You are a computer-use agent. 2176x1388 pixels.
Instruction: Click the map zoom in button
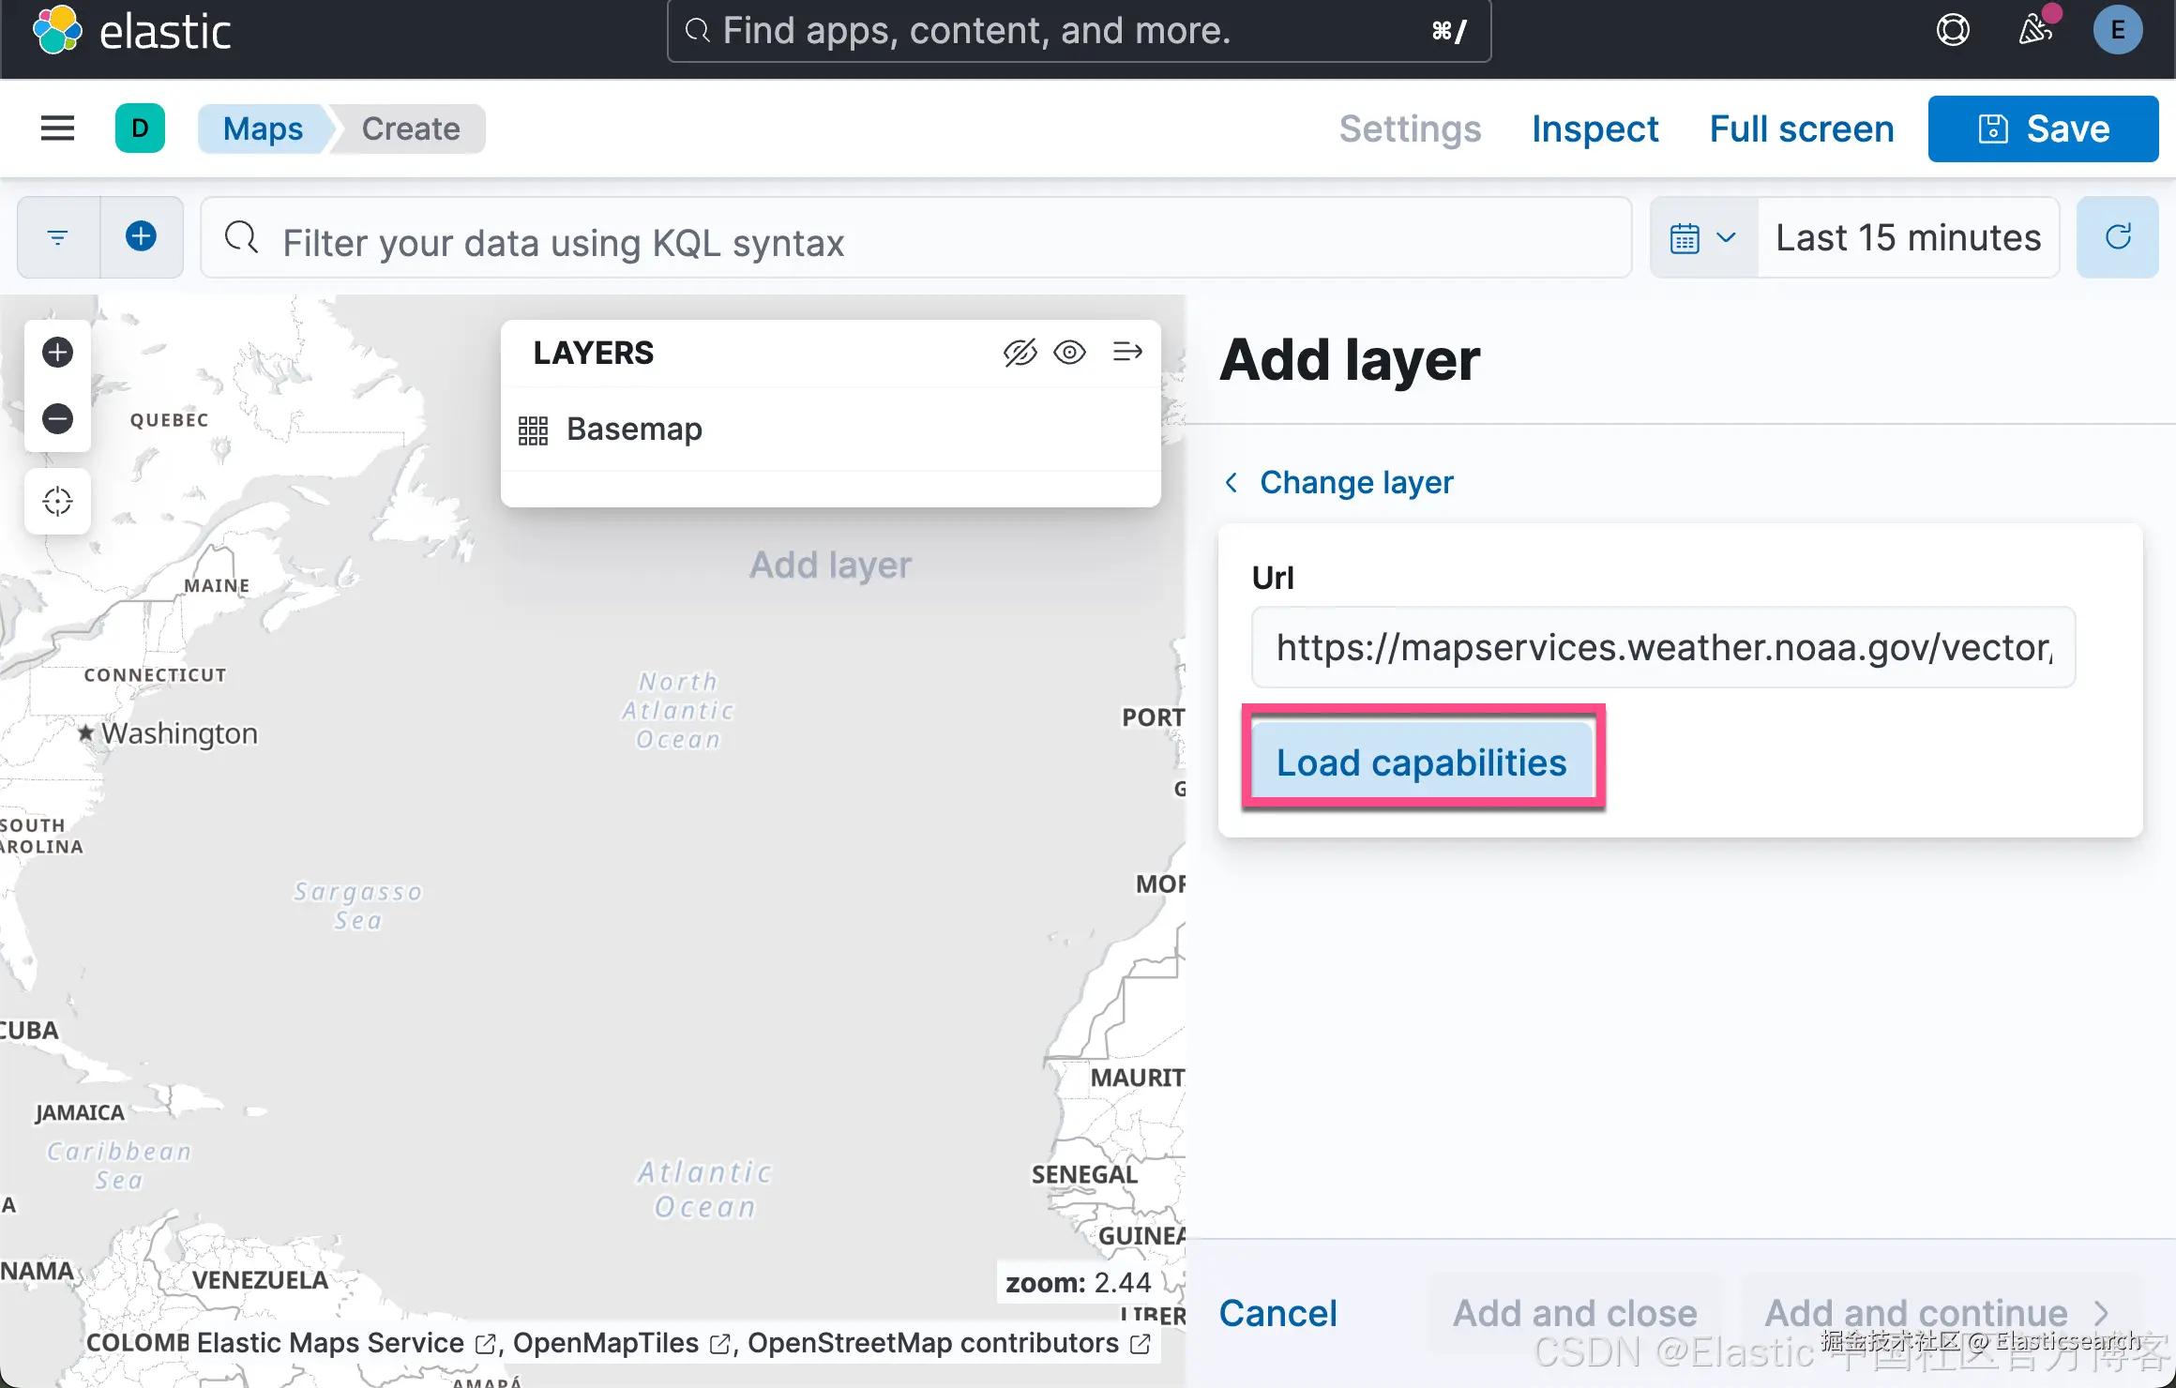coord(58,353)
